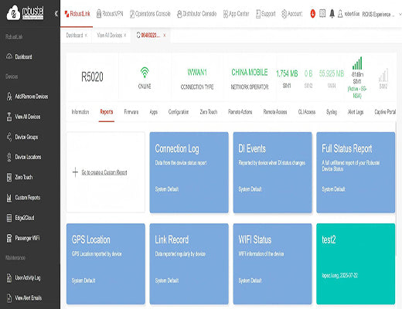Image resolution: width=402 pixels, height=309 pixels.
Task: Expand the account dropdown chevron
Action: pos(400,15)
